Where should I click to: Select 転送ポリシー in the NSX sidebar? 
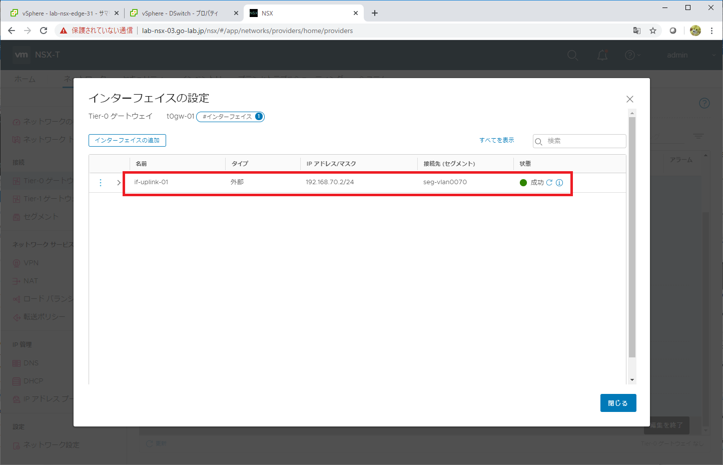click(x=44, y=317)
